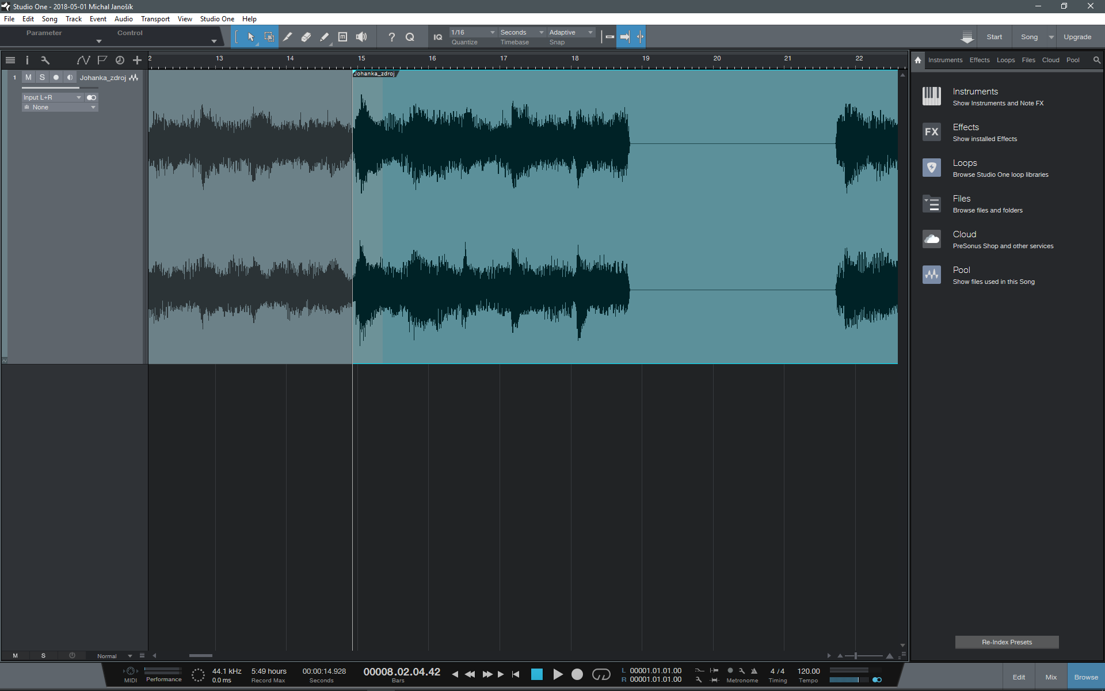Open the Timebase Seconds dropdown

[522, 32]
